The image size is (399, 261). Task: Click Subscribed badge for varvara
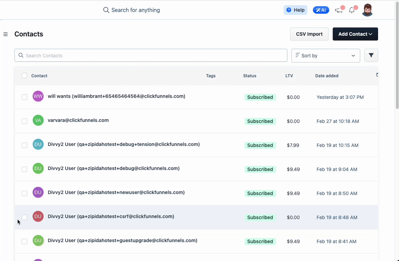260,121
